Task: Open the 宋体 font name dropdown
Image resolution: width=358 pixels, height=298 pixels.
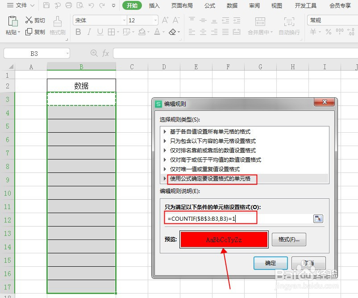Action: pos(125,20)
